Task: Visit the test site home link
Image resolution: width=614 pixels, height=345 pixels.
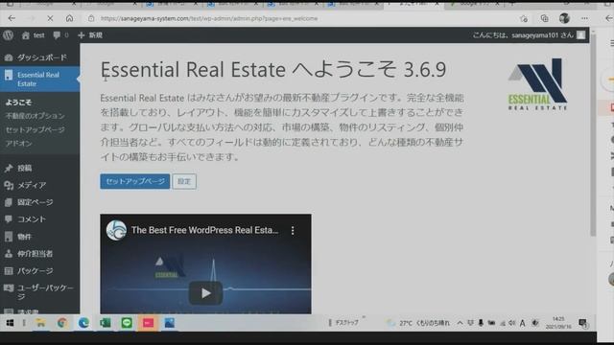Action: point(34,35)
